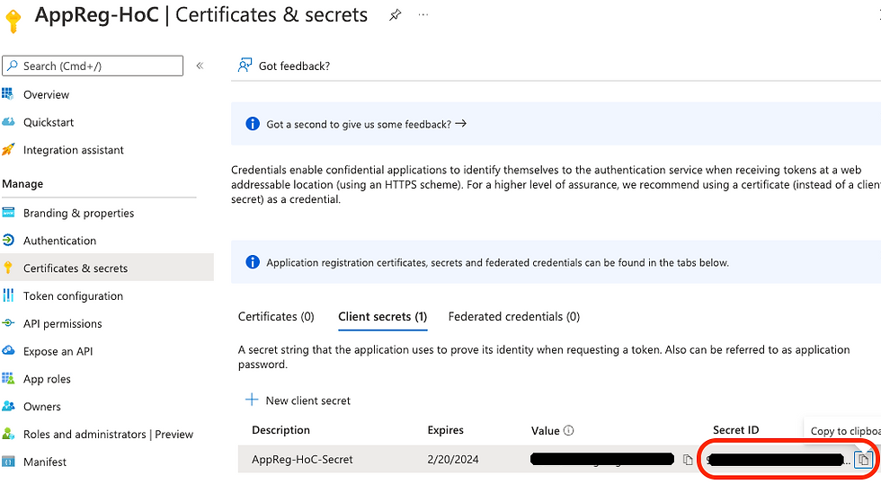881x484 pixels.
Task: Click the info icon beside Application registration notice
Action: [253, 261]
